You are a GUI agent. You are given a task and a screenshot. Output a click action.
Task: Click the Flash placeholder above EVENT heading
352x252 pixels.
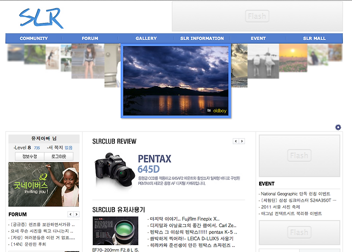[x=300, y=156]
